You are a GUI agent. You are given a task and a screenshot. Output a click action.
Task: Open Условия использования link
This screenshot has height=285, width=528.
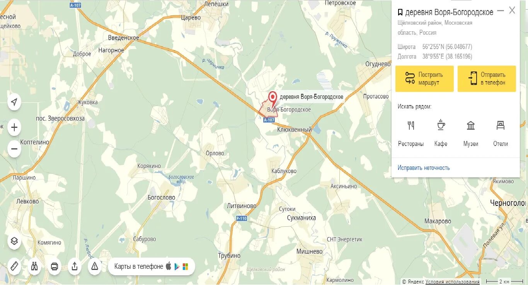[452, 282]
